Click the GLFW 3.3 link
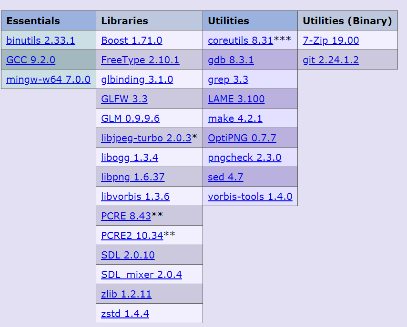407x327 pixels. [x=124, y=99]
